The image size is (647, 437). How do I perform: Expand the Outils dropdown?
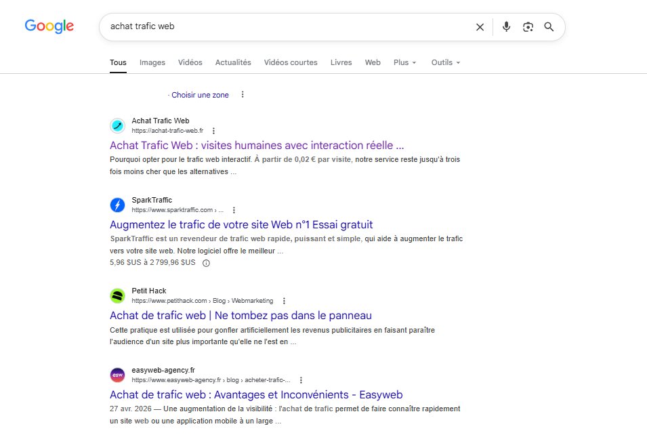coord(446,62)
